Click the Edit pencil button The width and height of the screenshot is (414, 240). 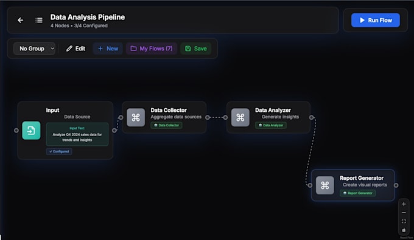tap(75, 49)
